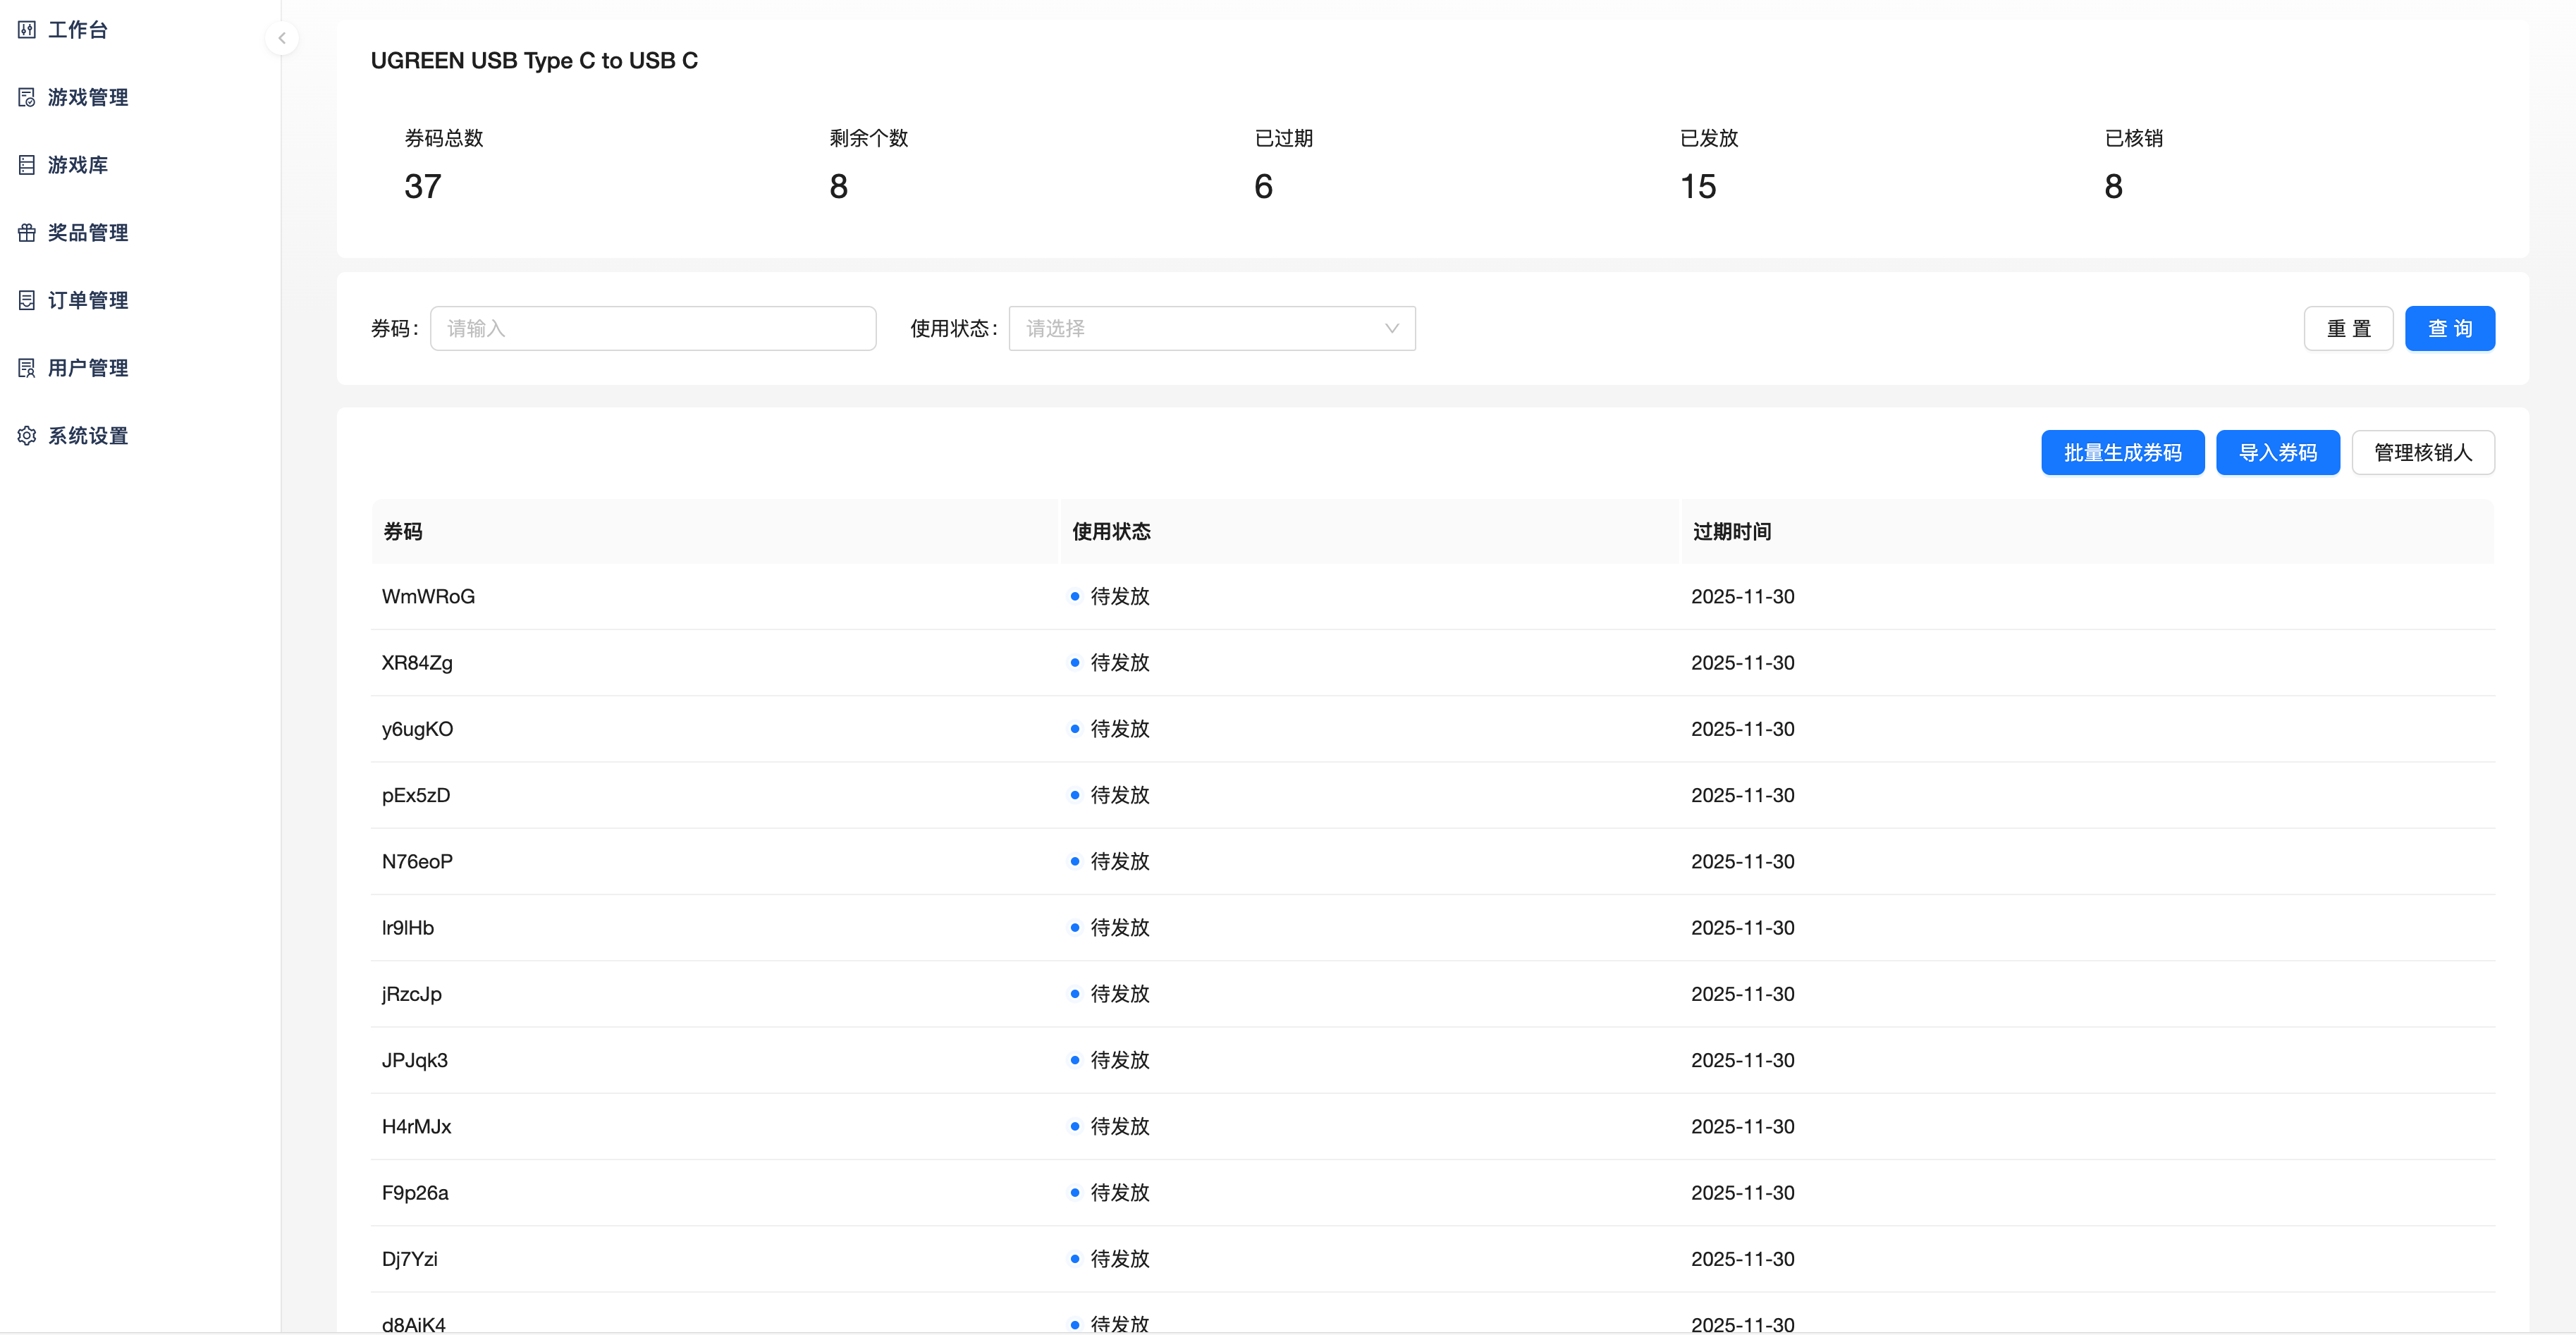The width and height of the screenshot is (2576, 1335).
Task: Click the 过期时间 column header
Action: 2087,531
